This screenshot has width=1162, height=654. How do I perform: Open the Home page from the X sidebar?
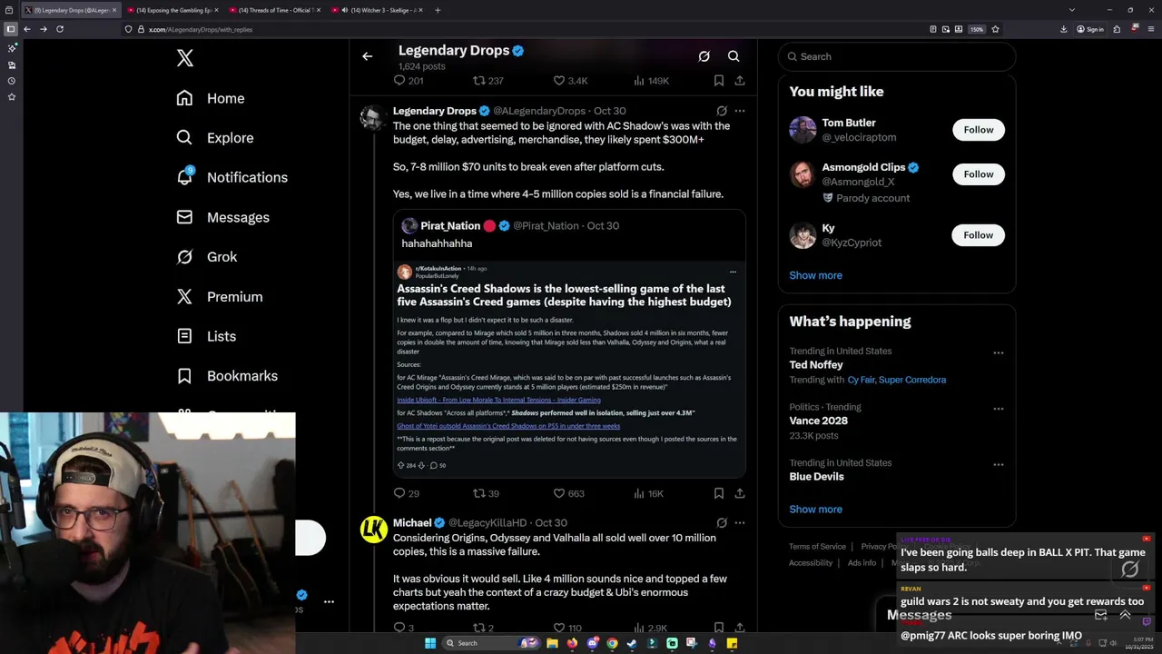coord(211,98)
